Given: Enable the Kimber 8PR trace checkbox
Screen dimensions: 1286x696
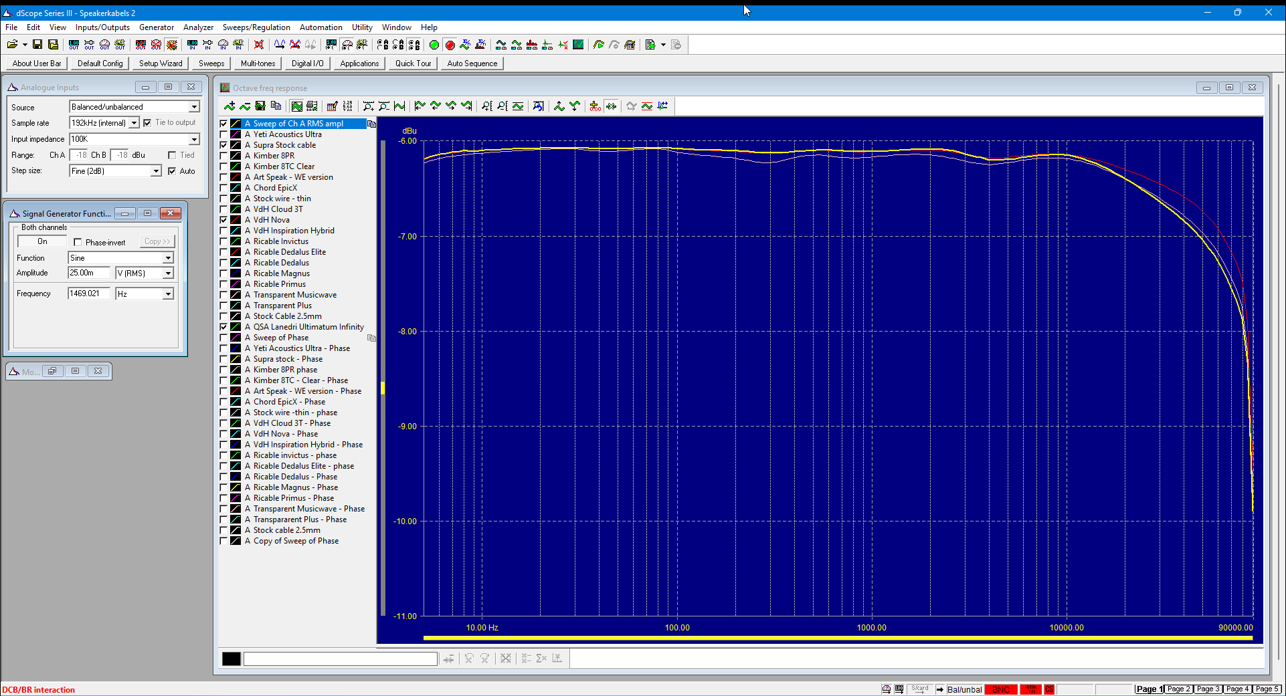Looking at the screenshot, I should click(x=223, y=156).
